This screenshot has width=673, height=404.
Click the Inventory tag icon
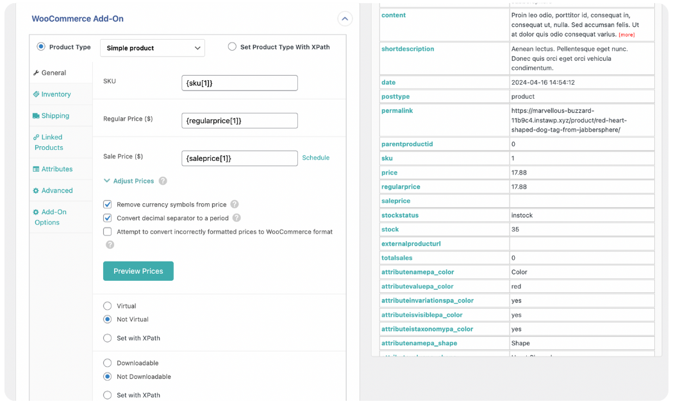36,94
